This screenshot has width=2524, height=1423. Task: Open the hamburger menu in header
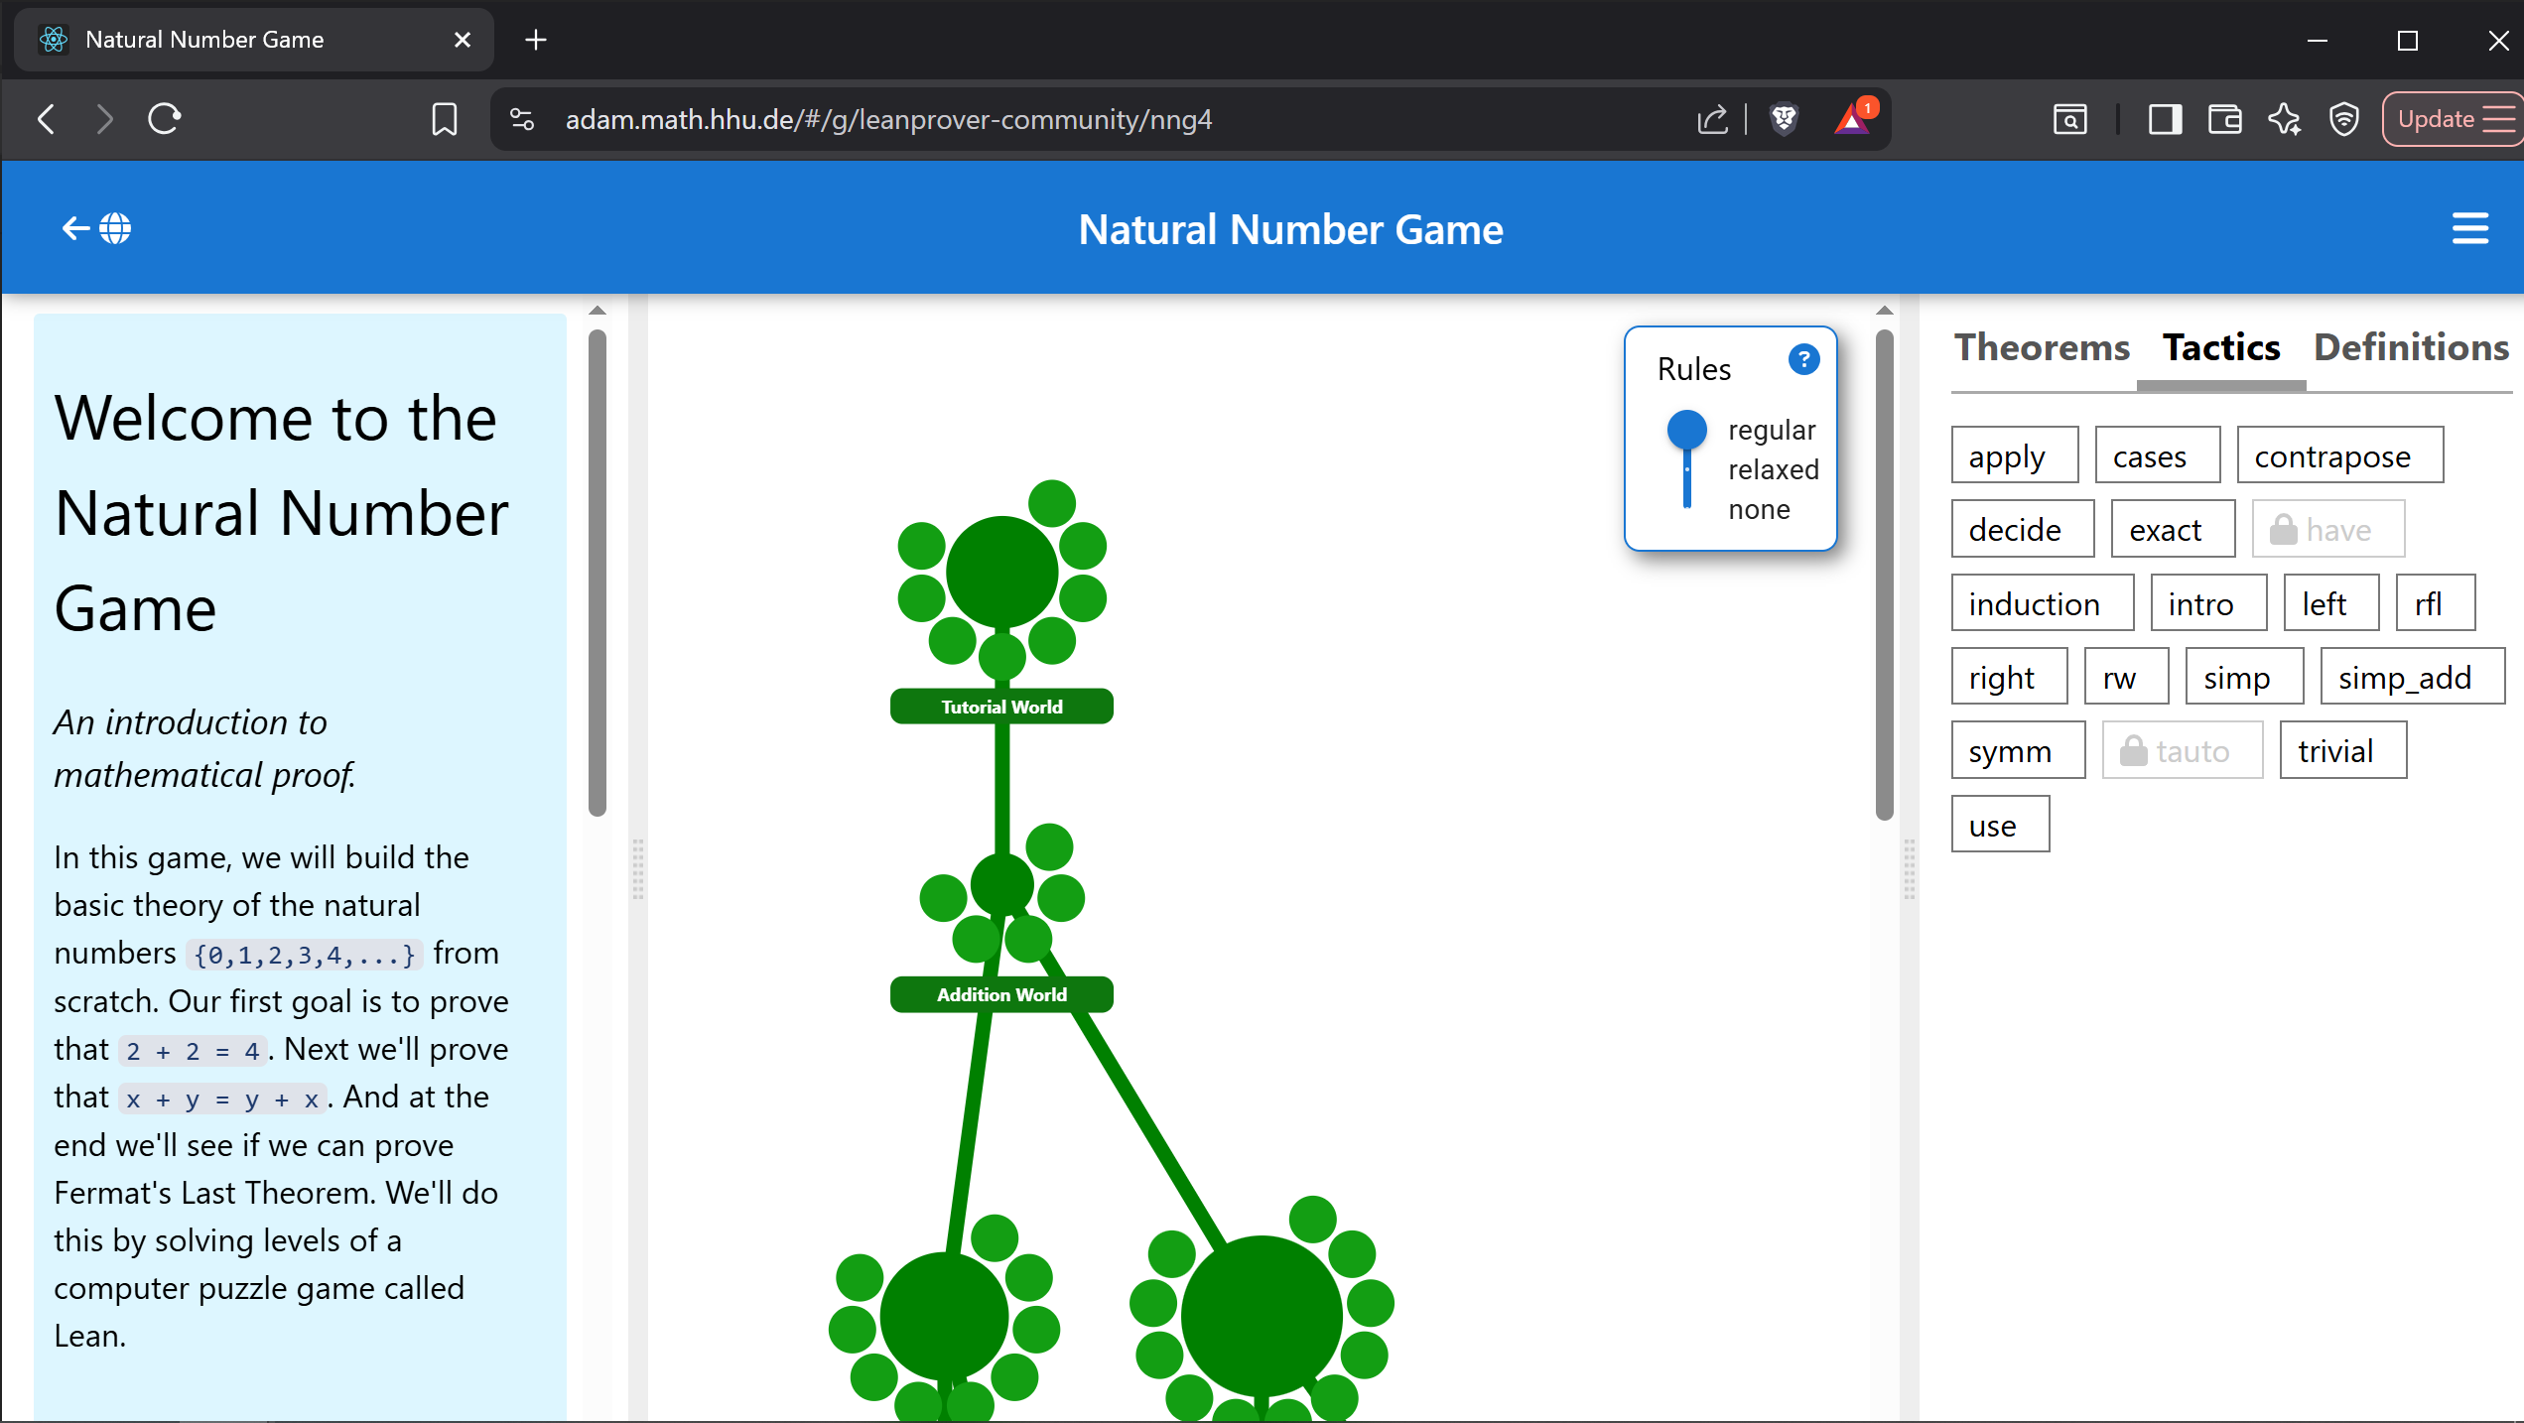pyautogui.click(x=2469, y=228)
